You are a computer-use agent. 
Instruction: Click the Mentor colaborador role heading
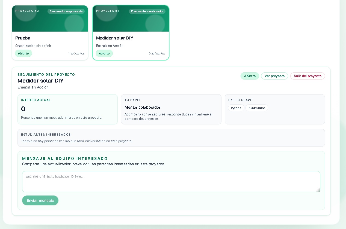[x=142, y=108]
